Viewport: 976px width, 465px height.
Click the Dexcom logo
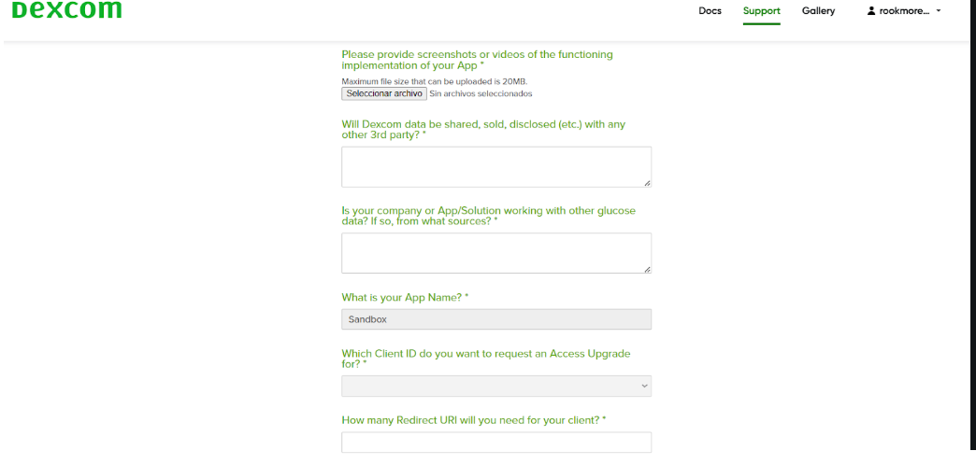click(x=67, y=11)
